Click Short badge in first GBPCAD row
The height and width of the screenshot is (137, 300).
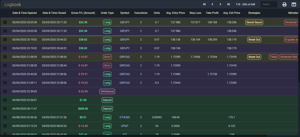pos(107,57)
